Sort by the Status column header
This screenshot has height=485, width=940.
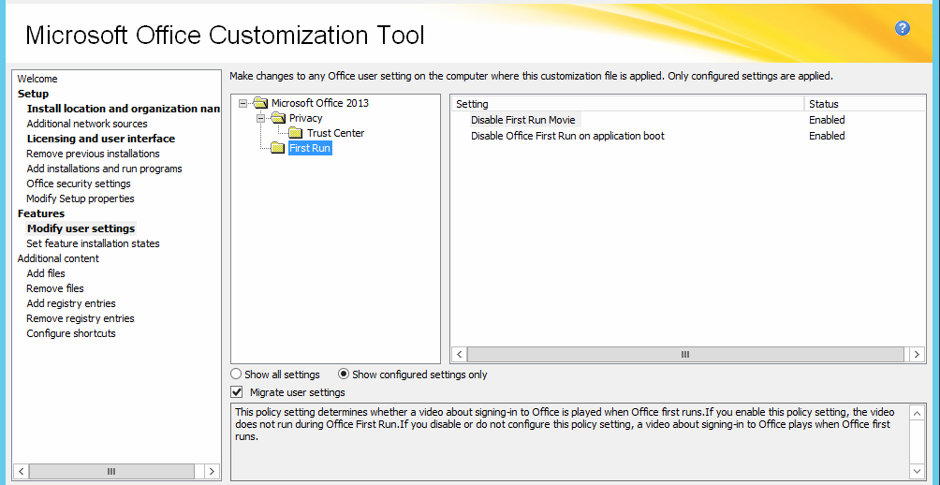coord(861,104)
